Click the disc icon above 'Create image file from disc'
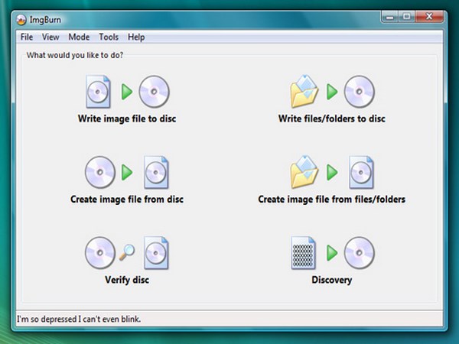 point(99,172)
